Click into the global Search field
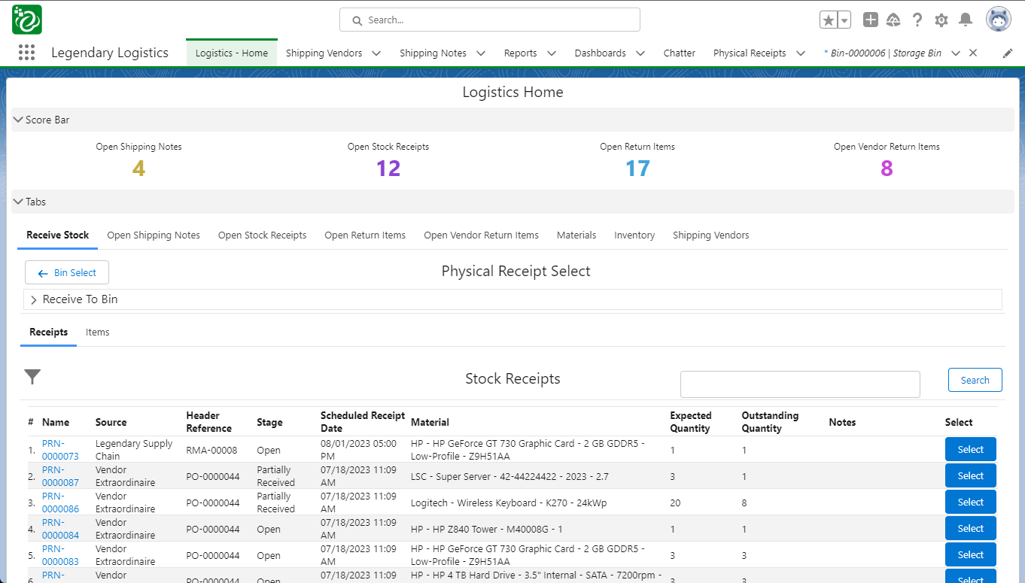1025x583 pixels. tap(490, 20)
